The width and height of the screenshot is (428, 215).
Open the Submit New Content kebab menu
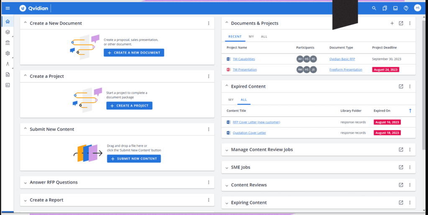pos(208,129)
